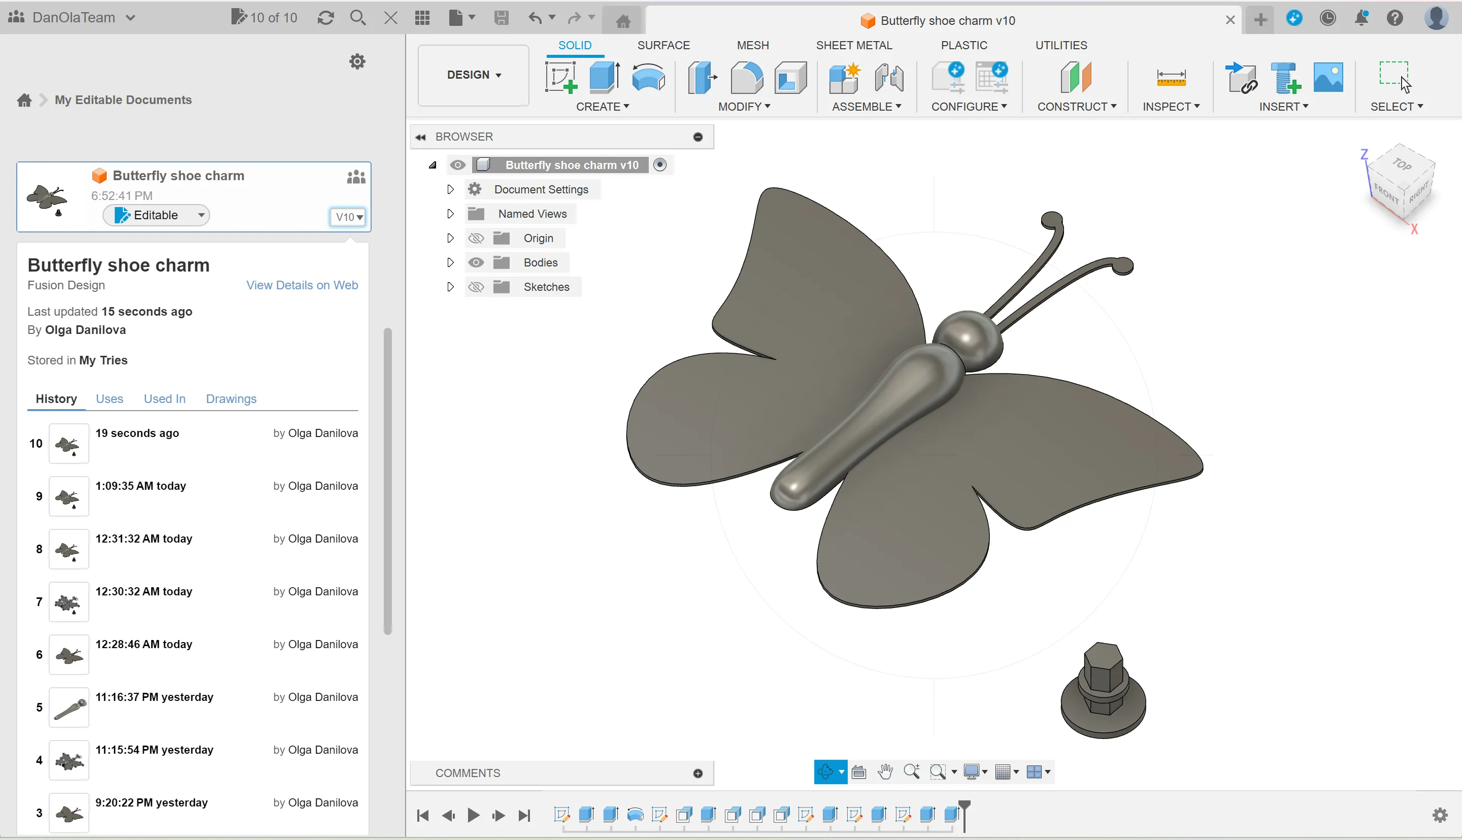Open the CREATE menu dropdown
The width and height of the screenshot is (1462, 840).
coord(603,107)
